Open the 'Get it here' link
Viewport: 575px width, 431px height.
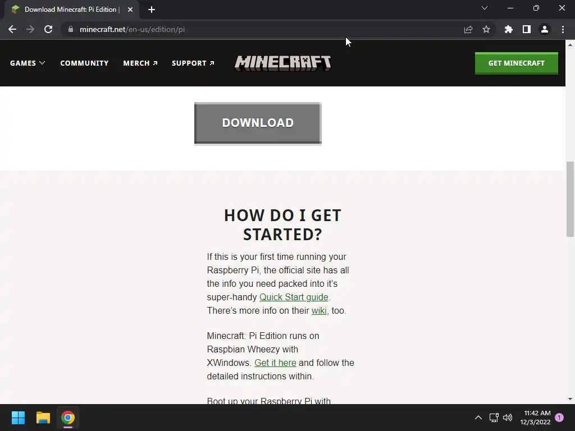pos(275,363)
